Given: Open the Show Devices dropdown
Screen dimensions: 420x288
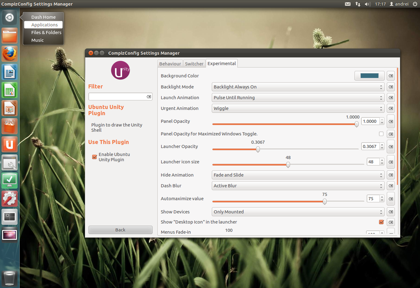Looking at the screenshot, I should point(297,212).
